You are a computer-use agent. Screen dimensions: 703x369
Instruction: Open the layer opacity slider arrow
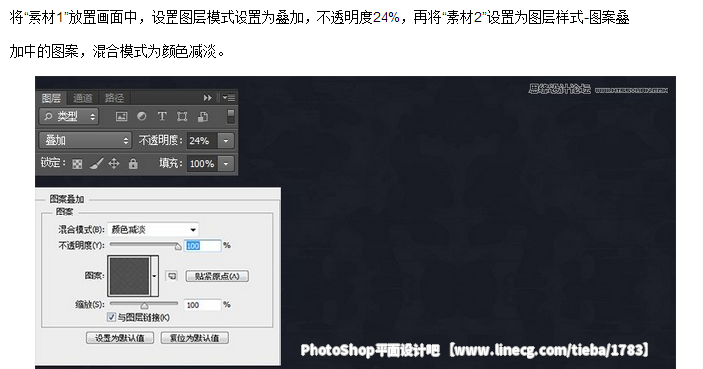coord(226,141)
